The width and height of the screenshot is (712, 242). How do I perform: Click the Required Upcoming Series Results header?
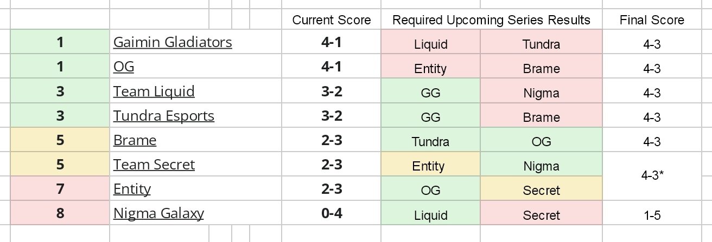(x=491, y=21)
